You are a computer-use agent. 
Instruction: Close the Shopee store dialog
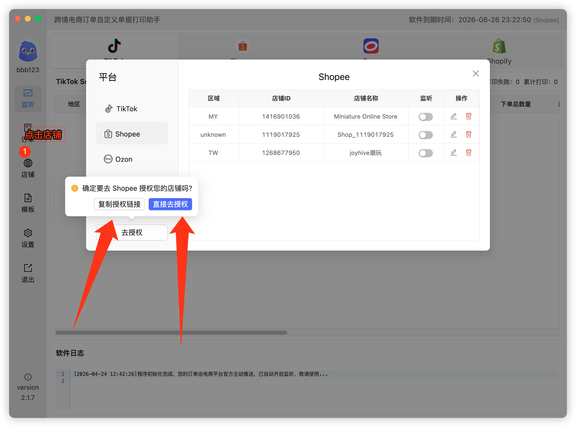pos(476,73)
